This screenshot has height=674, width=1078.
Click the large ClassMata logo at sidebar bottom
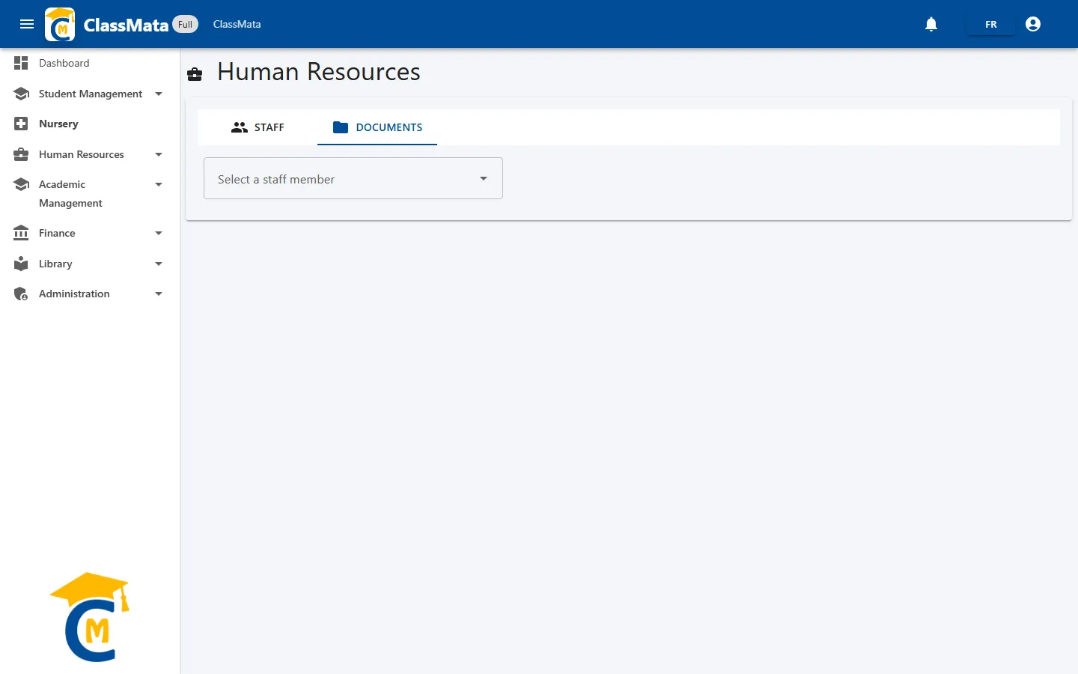90,617
